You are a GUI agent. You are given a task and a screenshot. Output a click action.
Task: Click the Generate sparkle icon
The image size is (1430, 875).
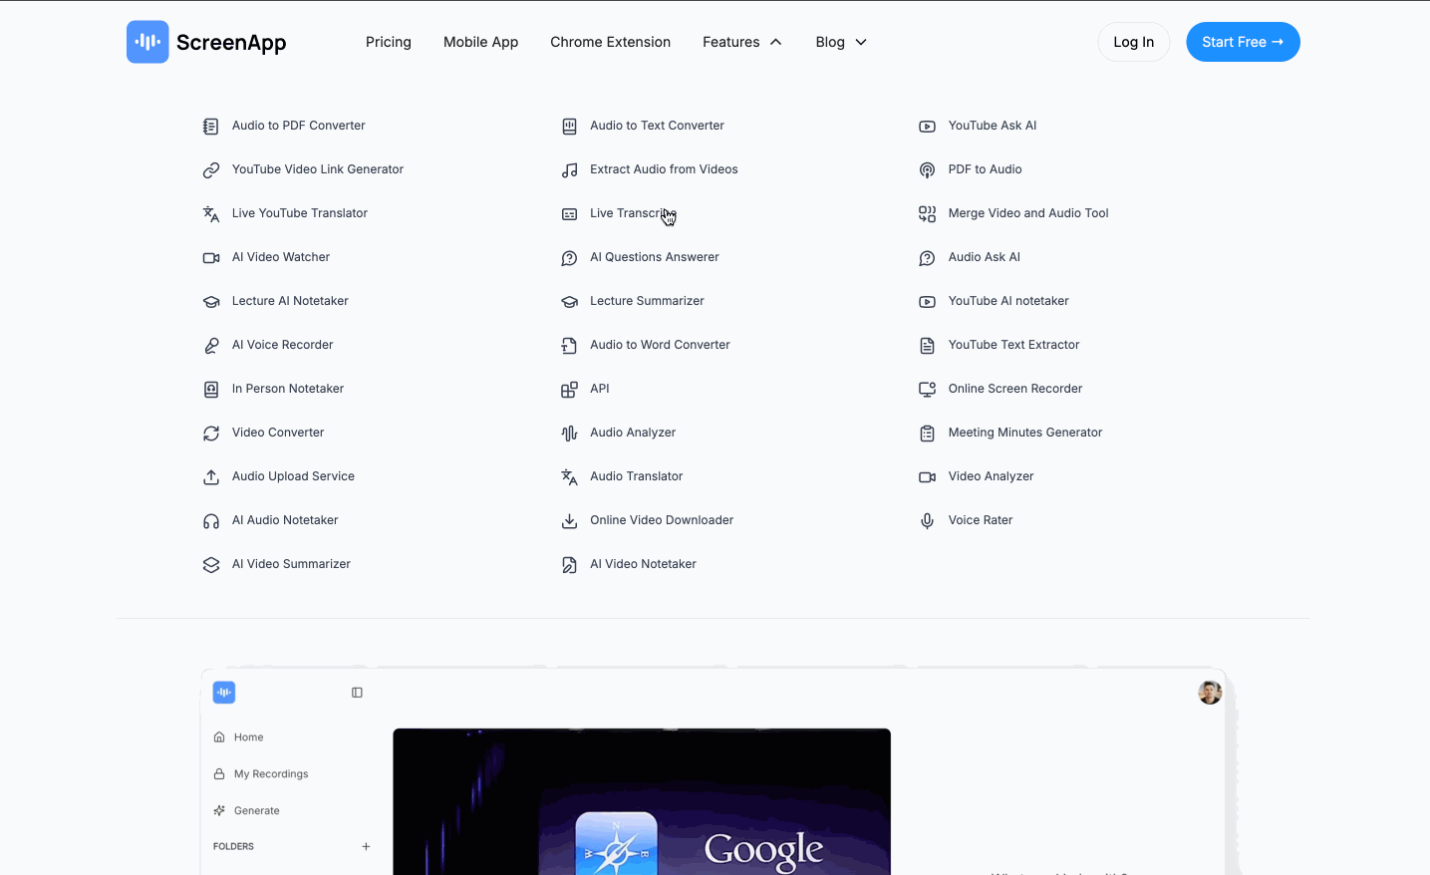pos(219,810)
